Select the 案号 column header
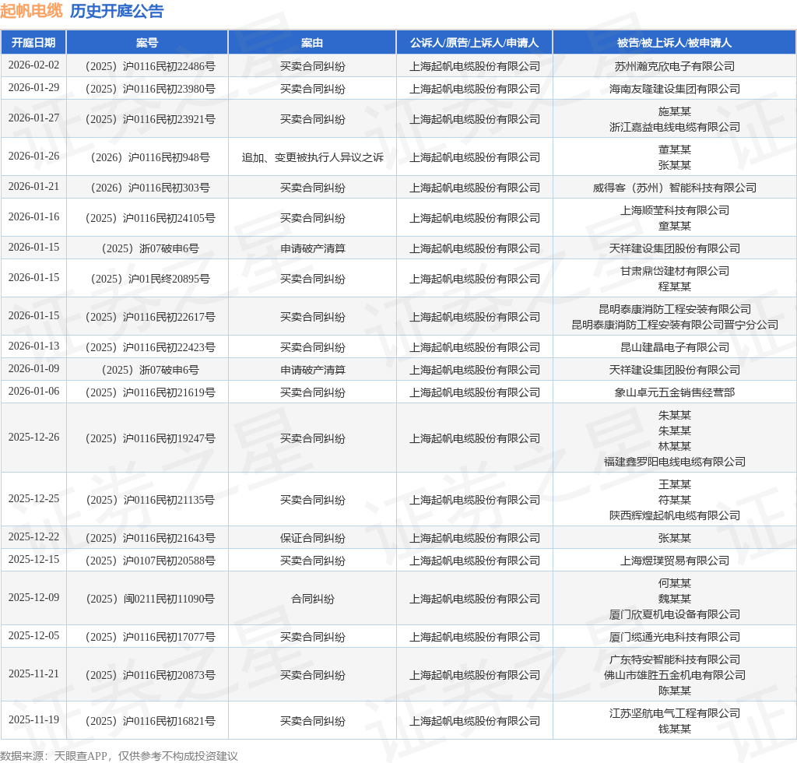Image resolution: width=797 pixels, height=763 pixels. [147, 43]
